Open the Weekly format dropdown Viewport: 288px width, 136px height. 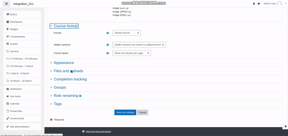(127, 33)
